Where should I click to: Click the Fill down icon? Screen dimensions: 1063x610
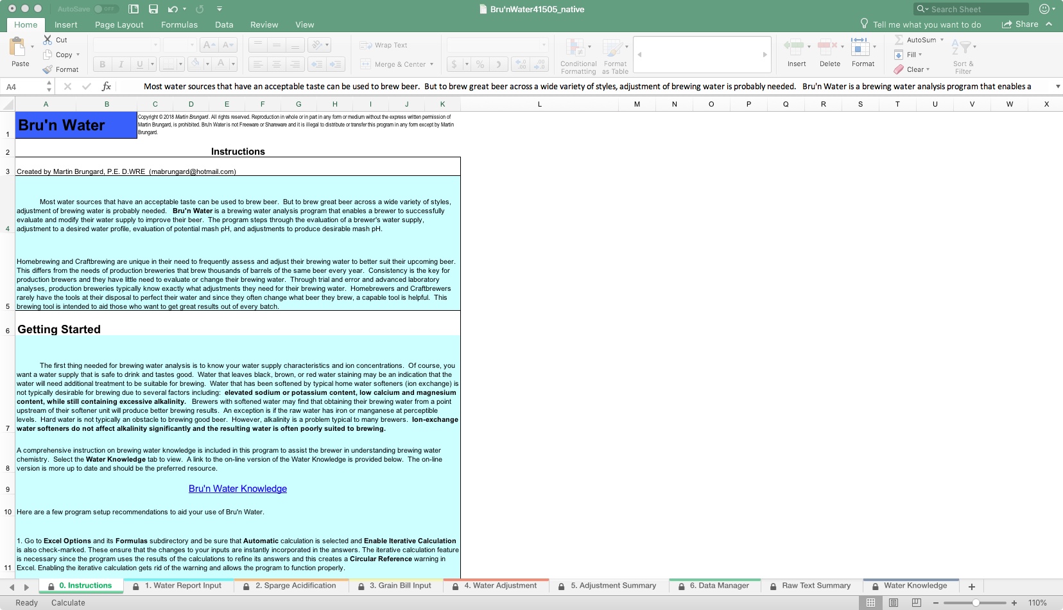coord(899,55)
